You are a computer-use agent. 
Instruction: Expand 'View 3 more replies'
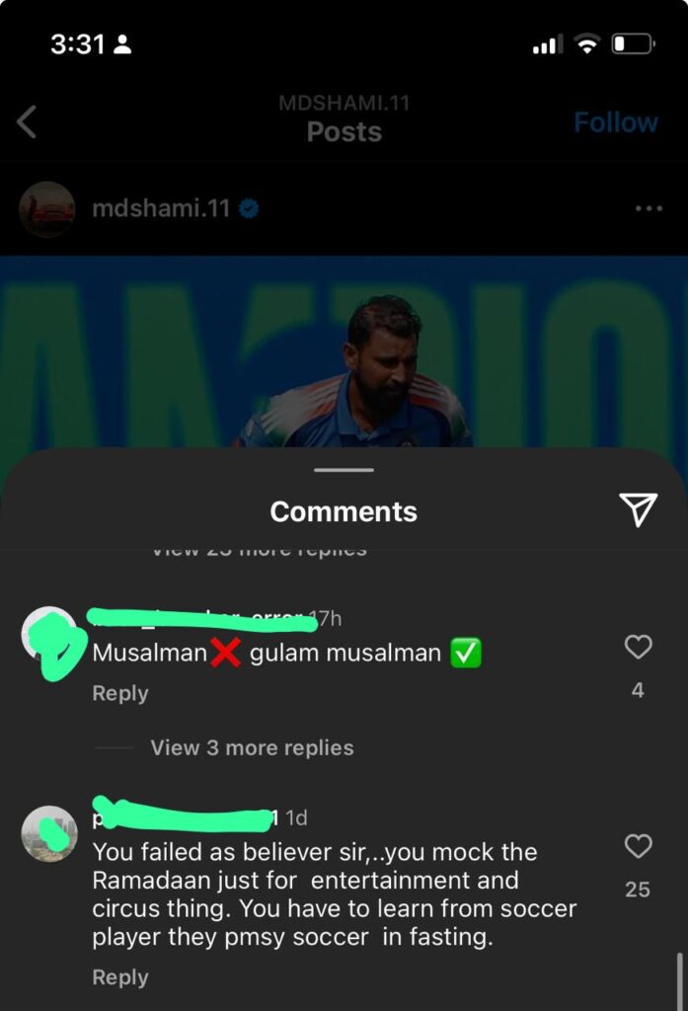tap(252, 747)
